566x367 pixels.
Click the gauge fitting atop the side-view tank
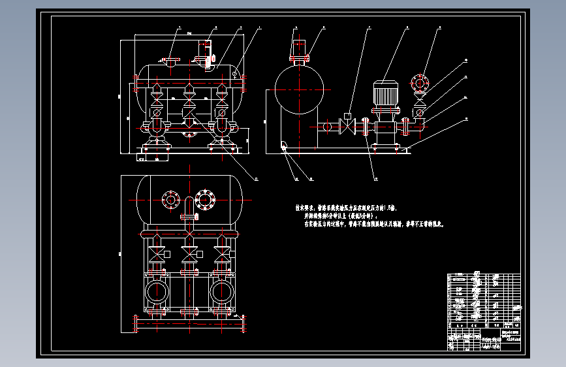(299, 50)
